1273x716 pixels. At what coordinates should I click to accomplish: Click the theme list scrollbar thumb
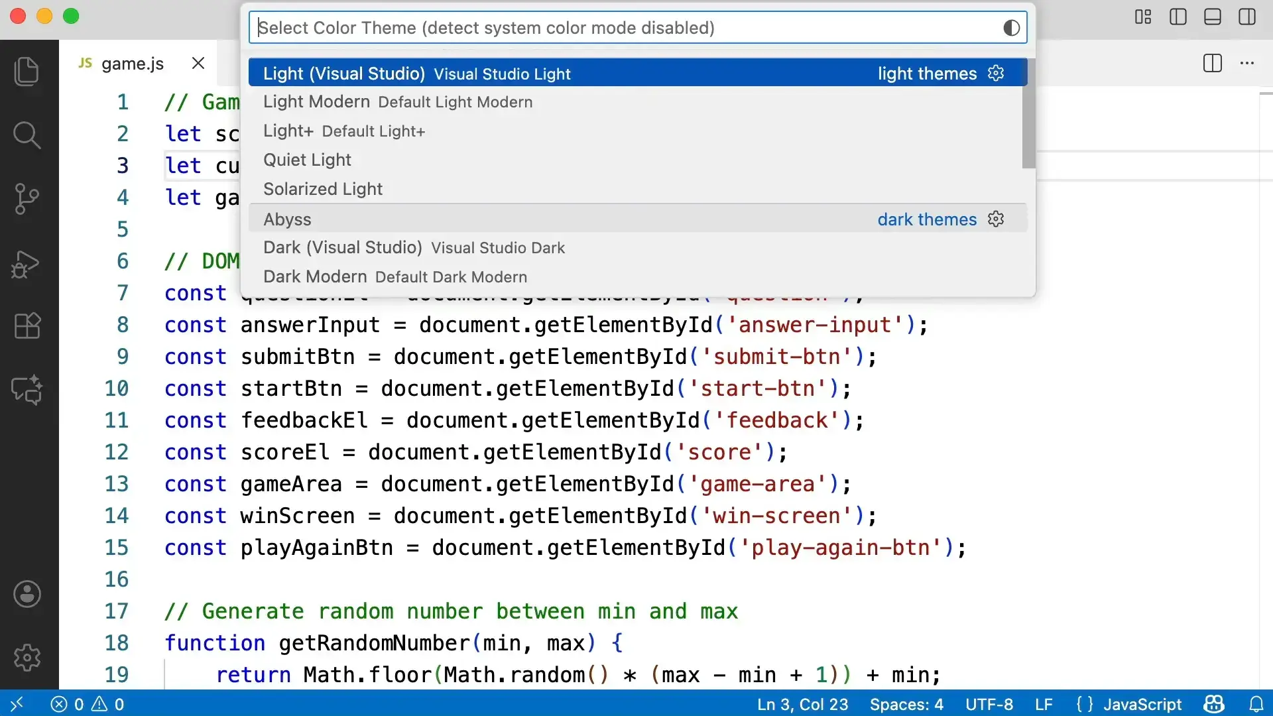coord(1028,113)
